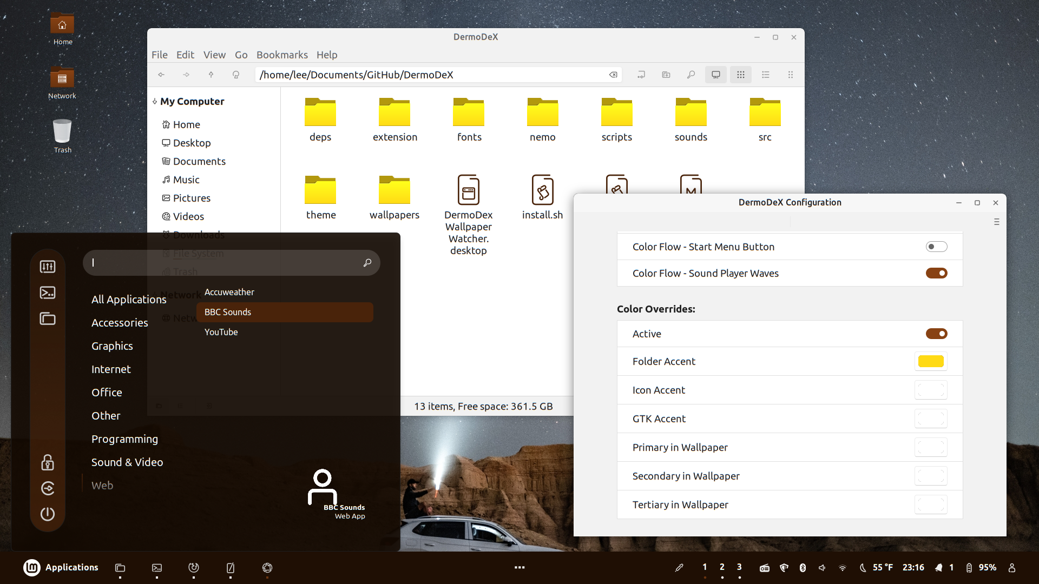Image resolution: width=1039 pixels, height=584 pixels.
Task: Switch to list view in file manager
Action: (766, 75)
